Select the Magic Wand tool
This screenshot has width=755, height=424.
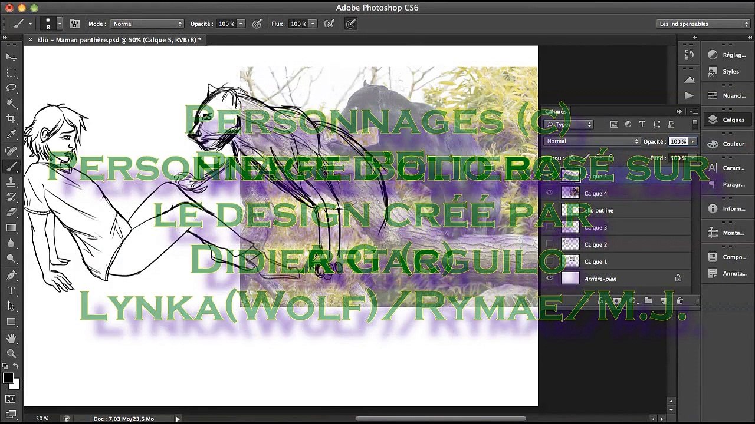pos(11,103)
